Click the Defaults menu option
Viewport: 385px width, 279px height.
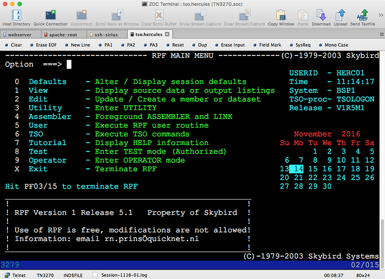point(48,82)
